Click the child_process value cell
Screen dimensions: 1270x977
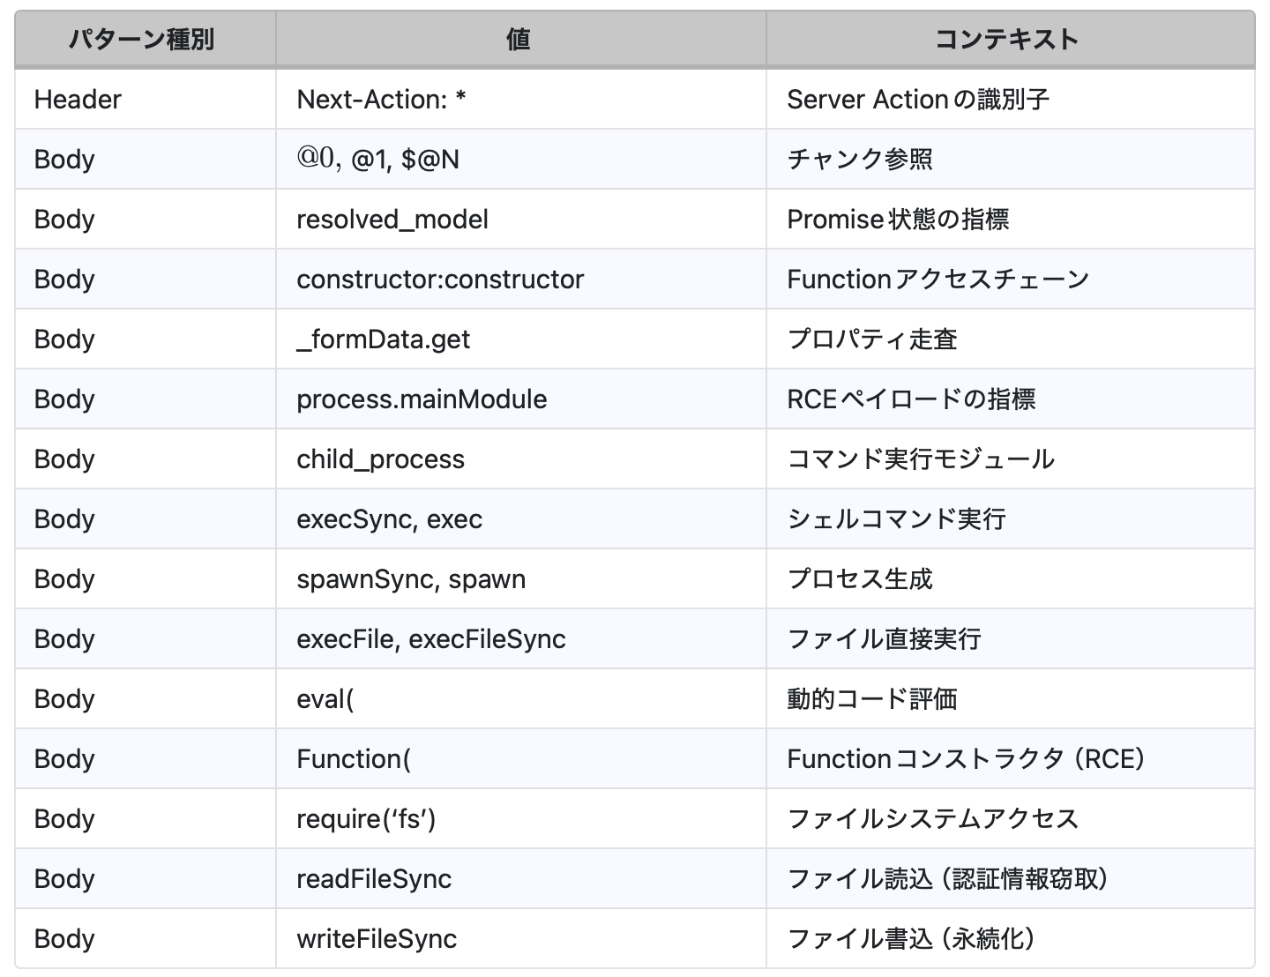(380, 459)
